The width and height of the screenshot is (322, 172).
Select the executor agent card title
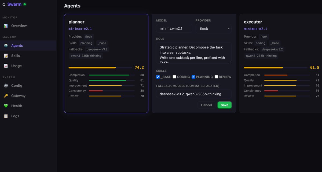[x=253, y=22]
